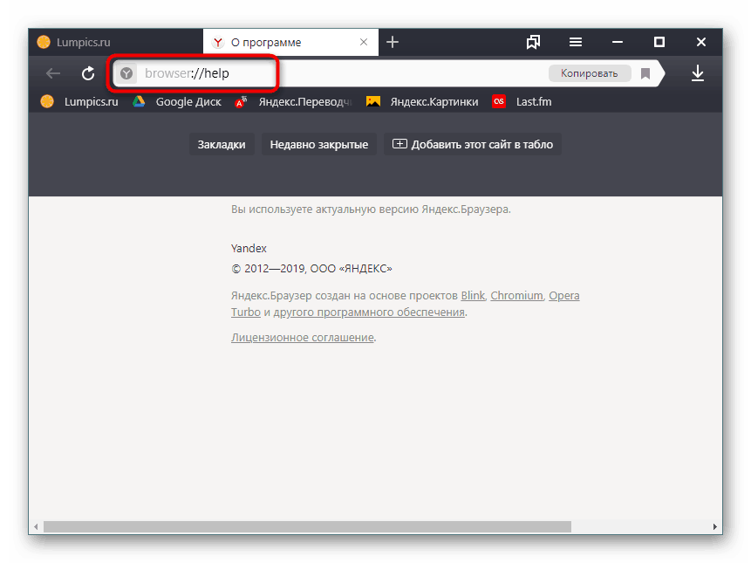Click the '© 2012—2019, ООО «ЯНДЕКС»' line
This screenshot has height=563, width=751.
click(x=311, y=268)
